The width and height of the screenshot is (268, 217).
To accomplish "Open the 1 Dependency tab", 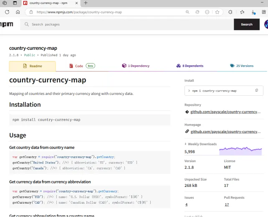I will [x=136, y=66].
